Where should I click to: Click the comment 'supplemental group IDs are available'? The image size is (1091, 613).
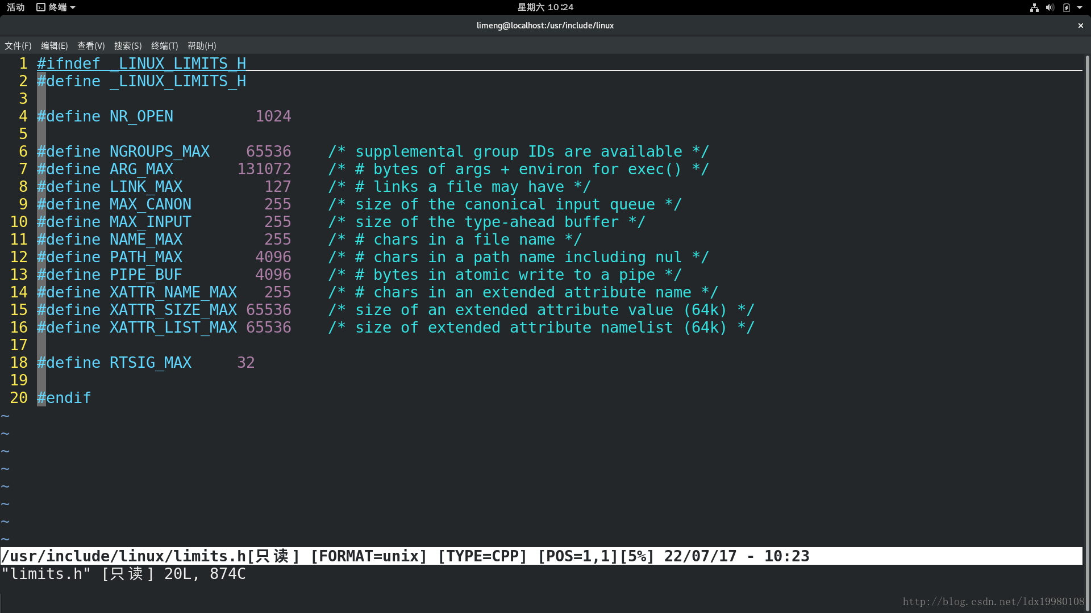pos(519,152)
